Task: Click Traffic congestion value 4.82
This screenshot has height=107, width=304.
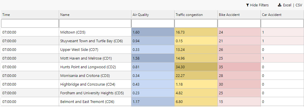Action: 196,93
